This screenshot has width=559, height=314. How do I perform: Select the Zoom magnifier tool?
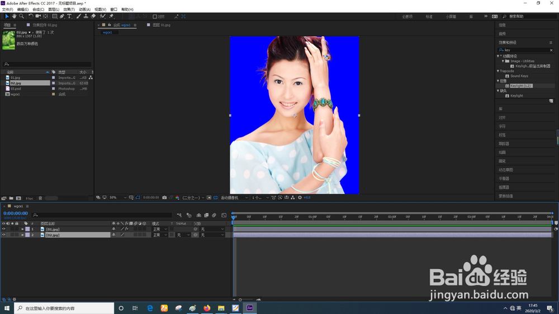[22, 16]
